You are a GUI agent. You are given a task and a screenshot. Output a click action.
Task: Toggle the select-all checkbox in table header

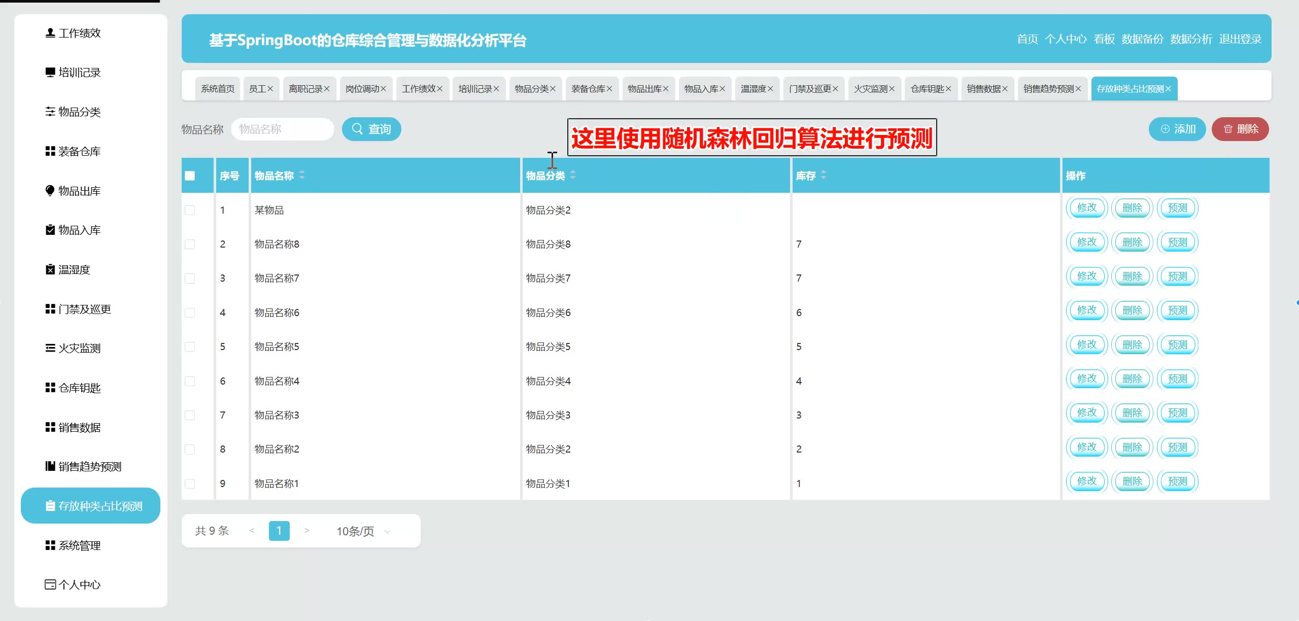click(190, 176)
